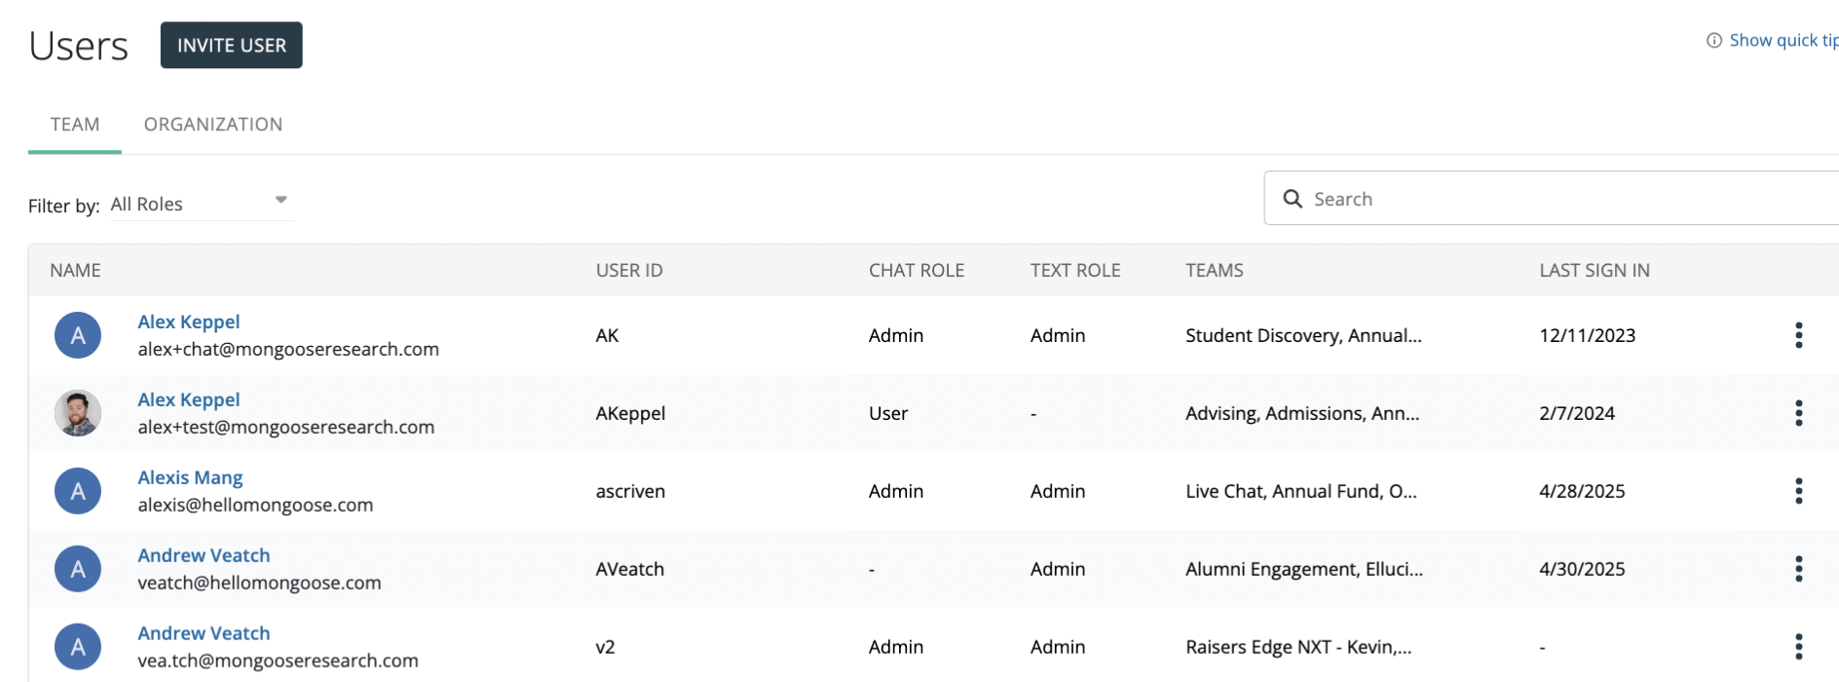Sort by the Last Sign In column header
The width and height of the screenshot is (1839, 682).
(x=1594, y=271)
